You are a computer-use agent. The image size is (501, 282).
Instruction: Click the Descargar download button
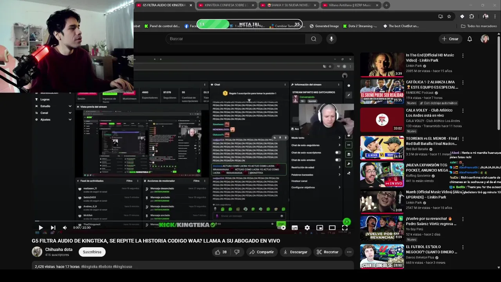[296, 252]
